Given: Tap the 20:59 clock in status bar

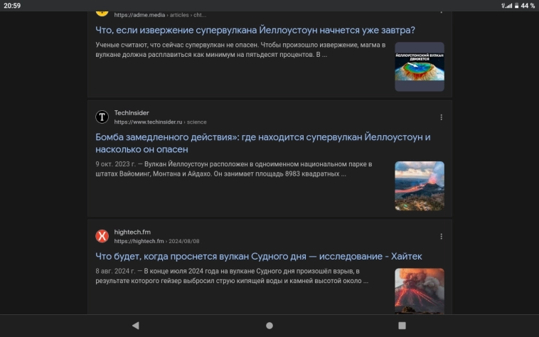Looking at the screenshot, I should click(12, 6).
